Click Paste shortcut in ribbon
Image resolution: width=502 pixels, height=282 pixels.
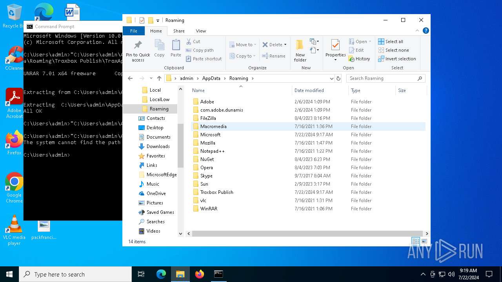coord(204,59)
